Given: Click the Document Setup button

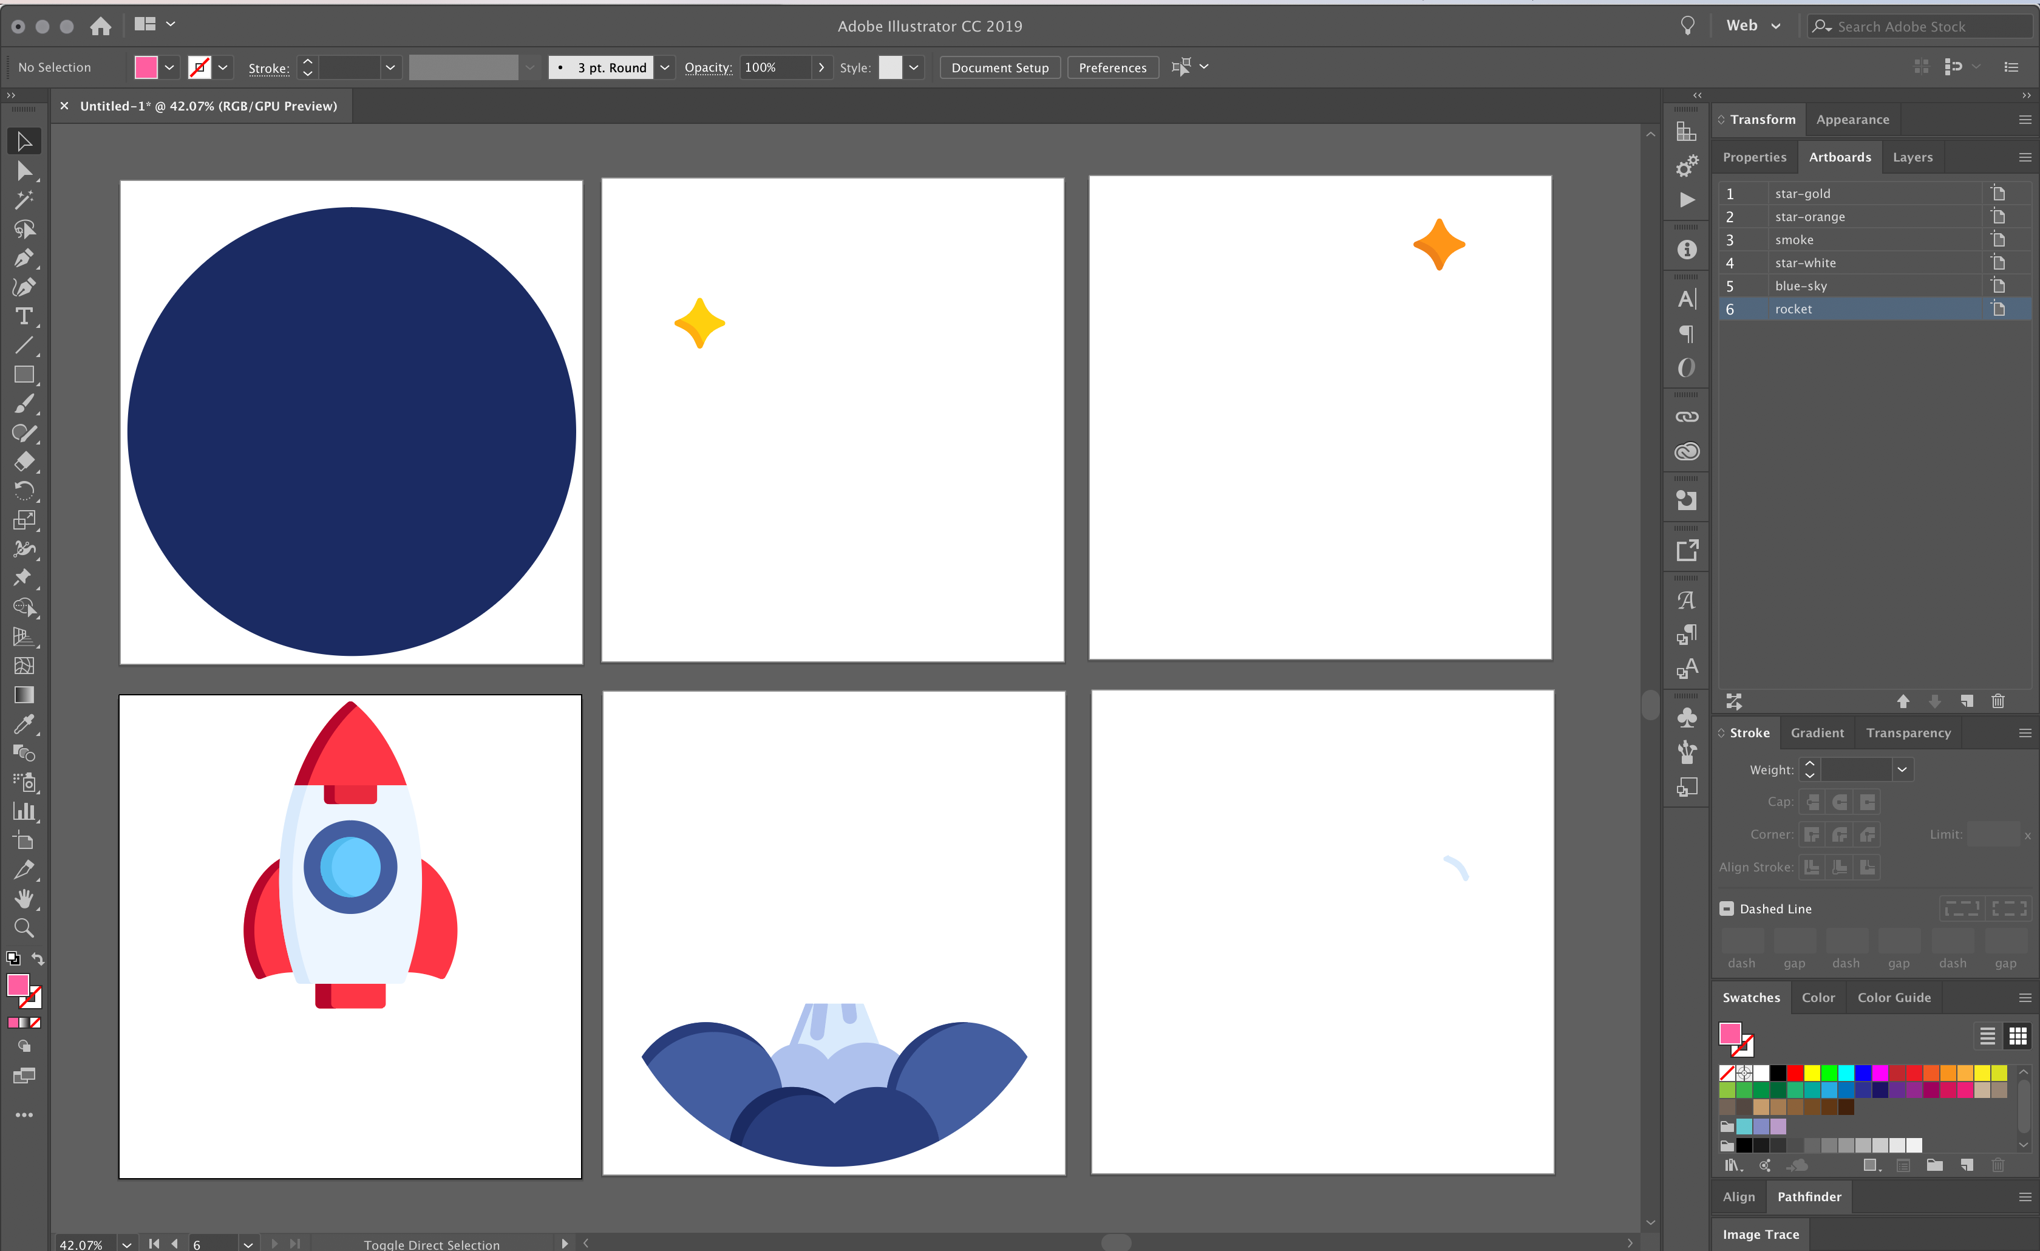Looking at the screenshot, I should pyautogui.click(x=999, y=68).
